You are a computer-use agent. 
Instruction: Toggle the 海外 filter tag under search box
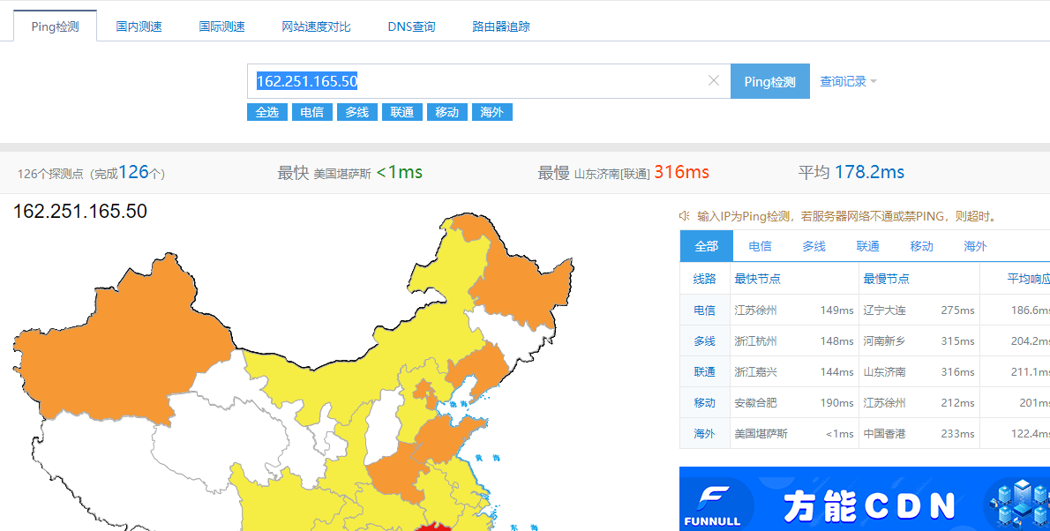coord(491,112)
